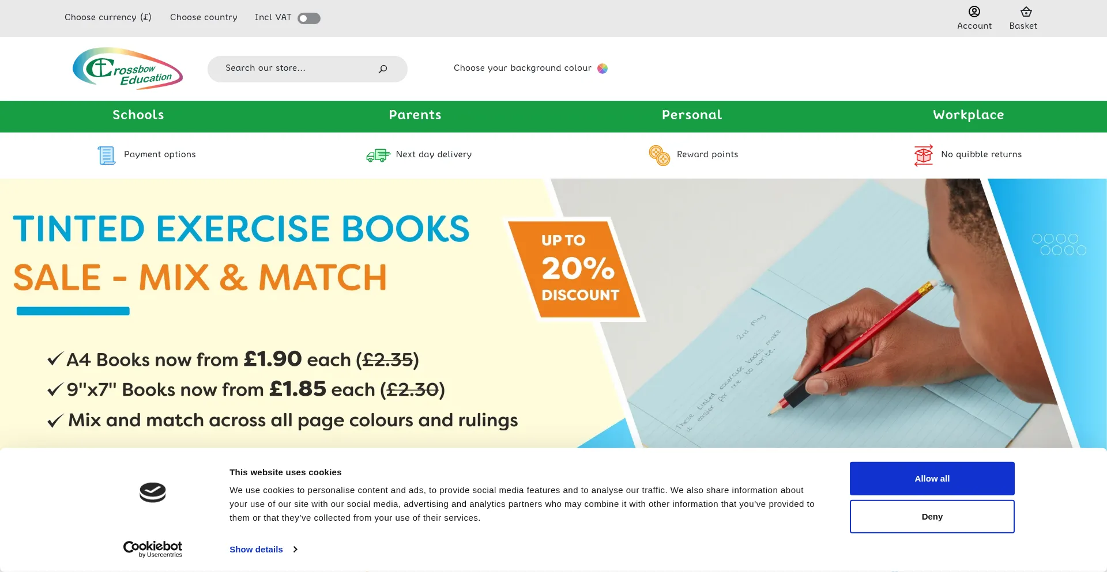The image size is (1107, 572).
Task: Click the Next day delivery truck icon
Action: pyautogui.click(x=378, y=155)
